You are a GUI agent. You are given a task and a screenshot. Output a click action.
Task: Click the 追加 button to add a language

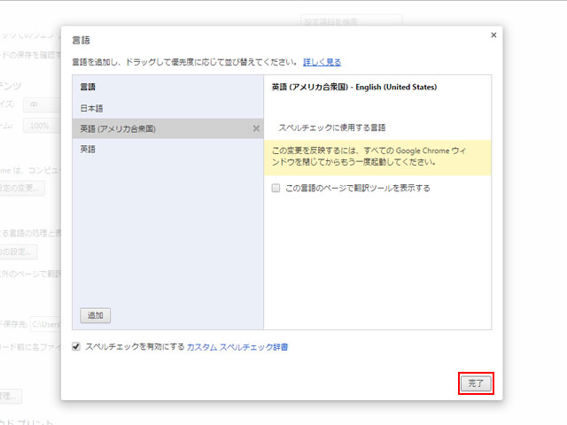tap(95, 315)
